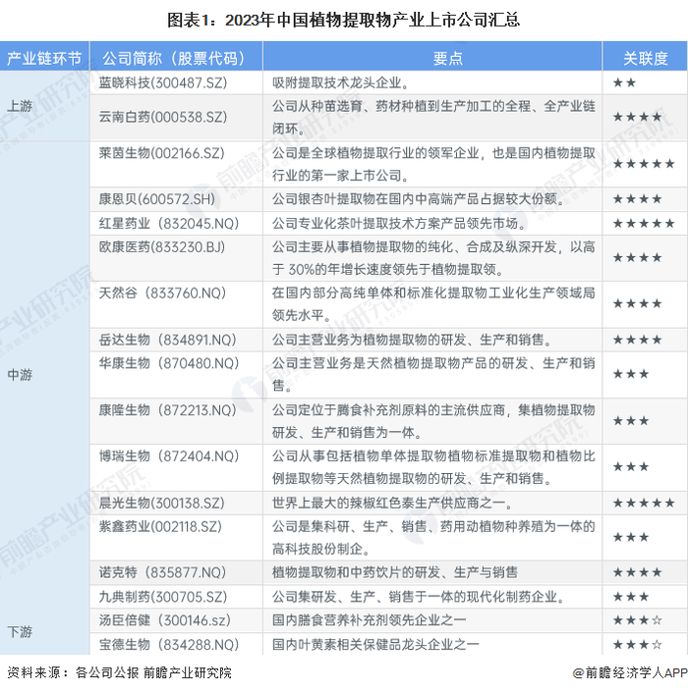Click the five-star rating for 红星药业
This screenshot has width=688, height=693.
pyautogui.click(x=644, y=223)
